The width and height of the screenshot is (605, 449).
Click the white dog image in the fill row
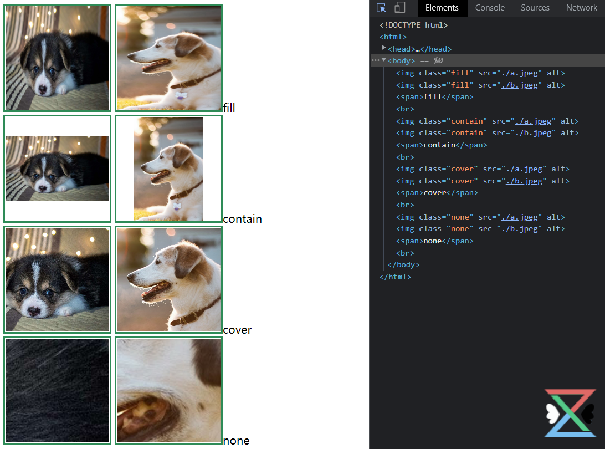click(168, 58)
